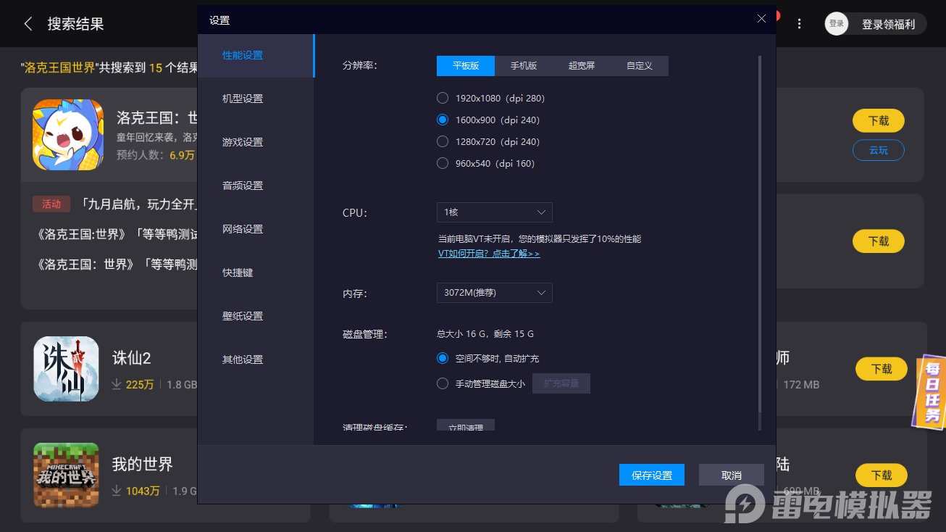Click the 云玩 cloud play button

[x=878, y=150]
